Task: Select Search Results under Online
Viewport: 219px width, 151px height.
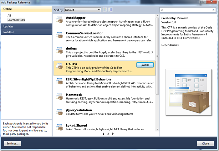Action: [x=16, y=20]
